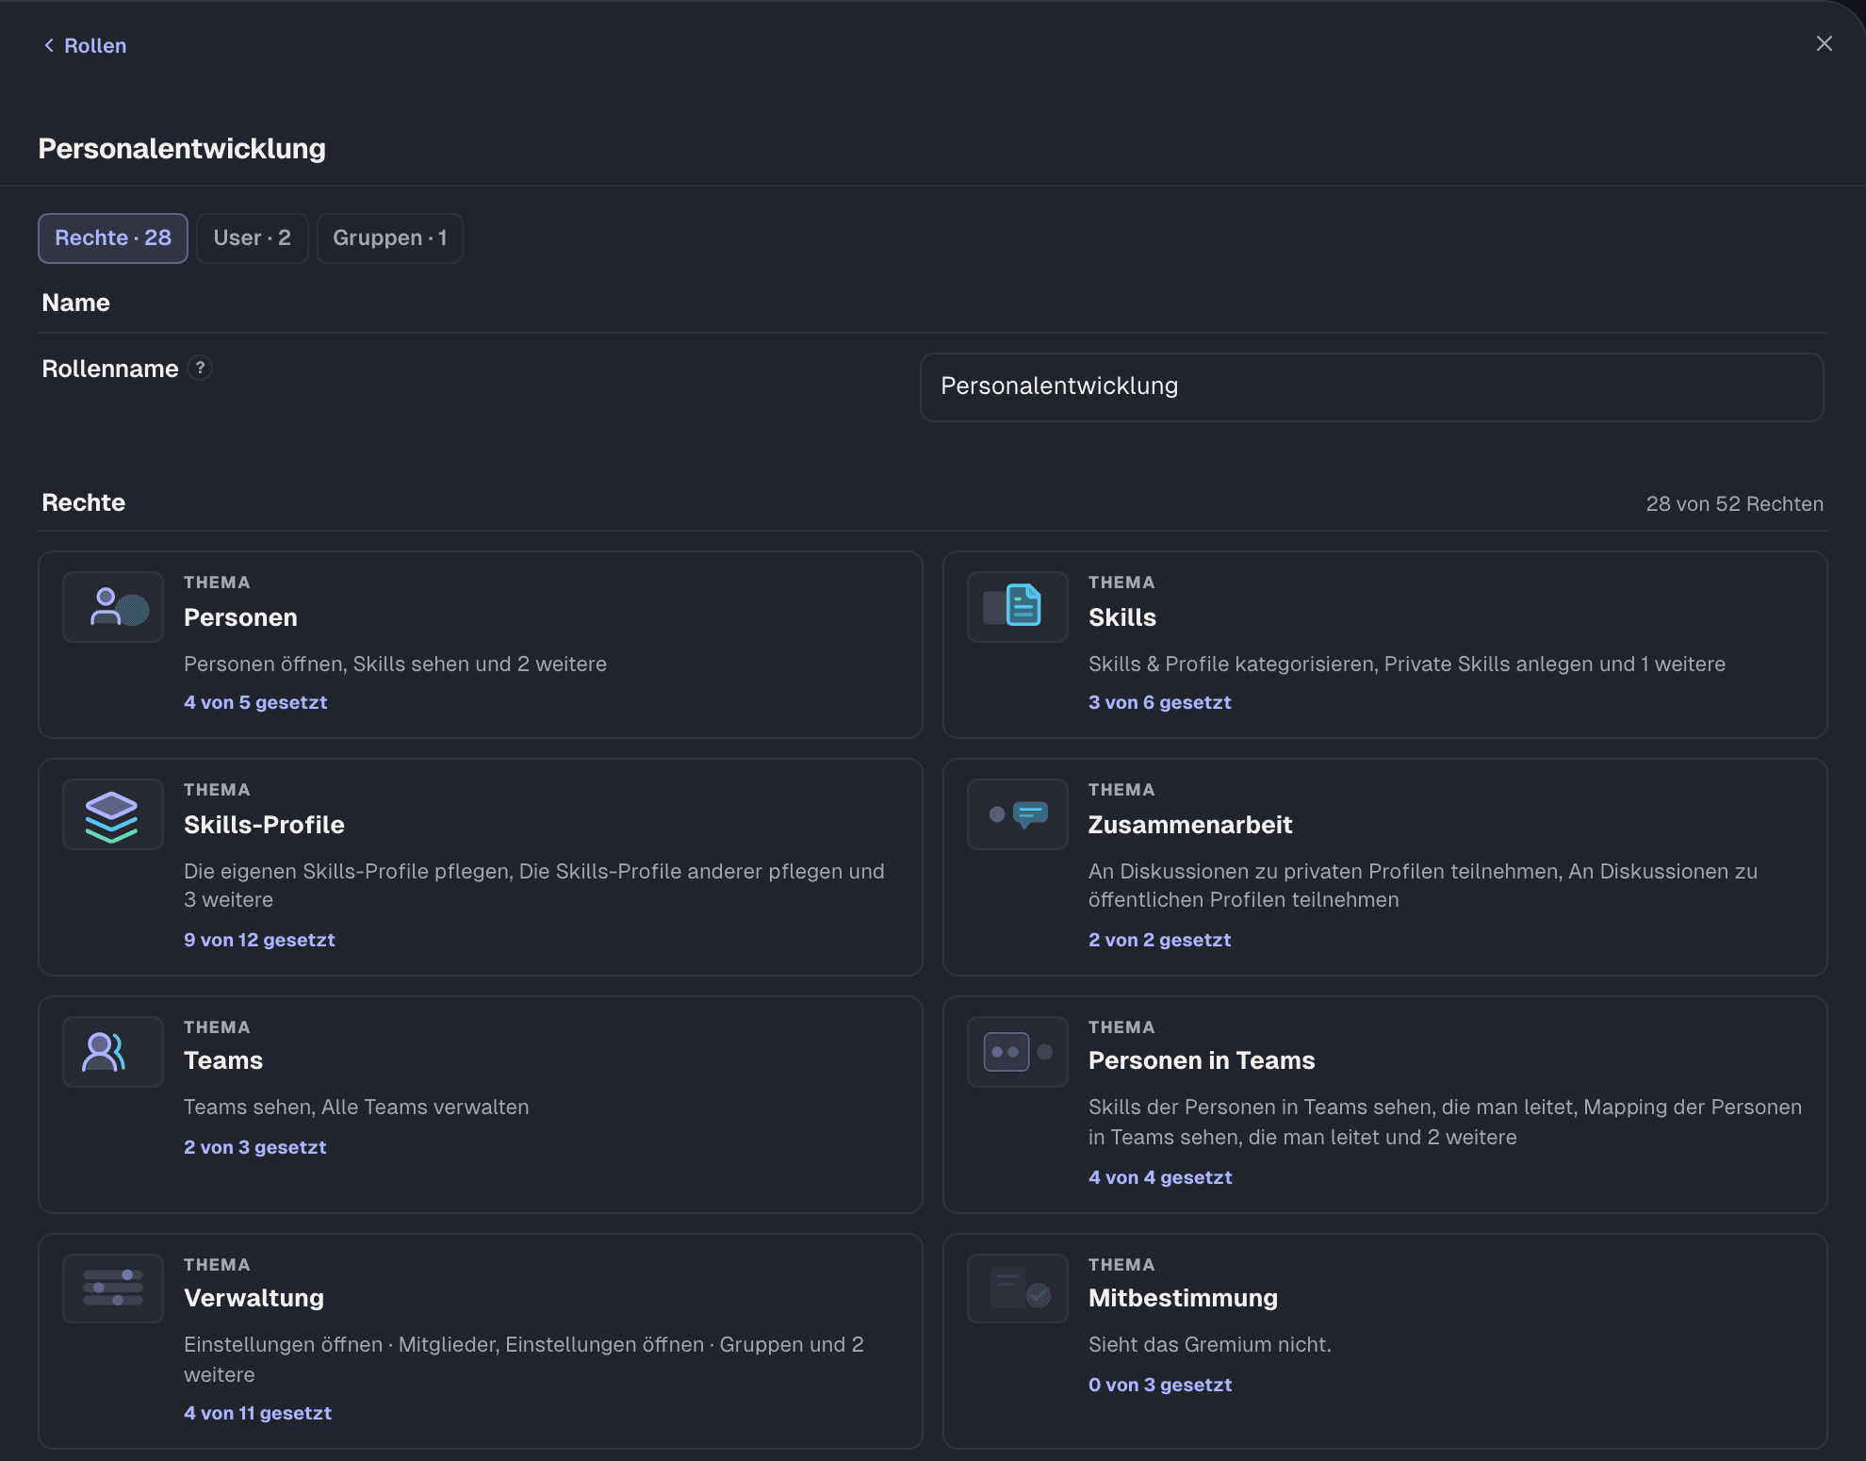This screenshot has width=1866, height=1461.
Task: Open the Mitbestimmung theme heading
Action: point(1183,1298)
